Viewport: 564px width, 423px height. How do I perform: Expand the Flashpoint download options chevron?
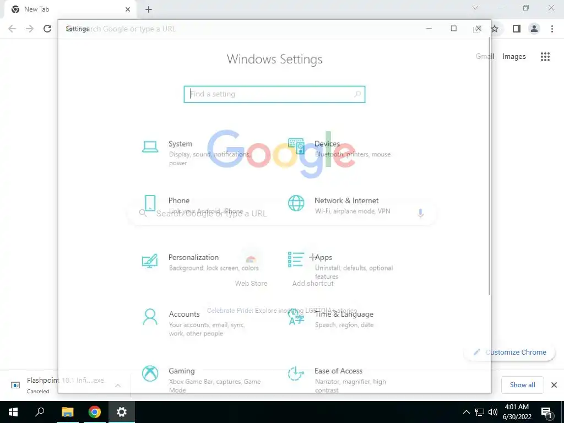pos(118,385)
